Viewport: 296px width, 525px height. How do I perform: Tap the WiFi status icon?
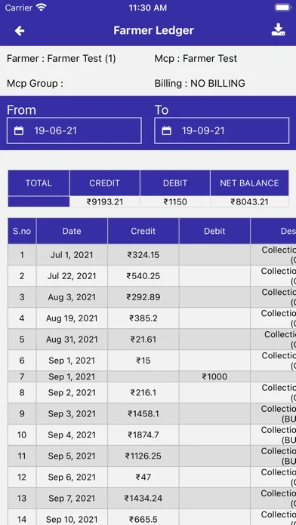pyautogui.click(x=42, y=8)
